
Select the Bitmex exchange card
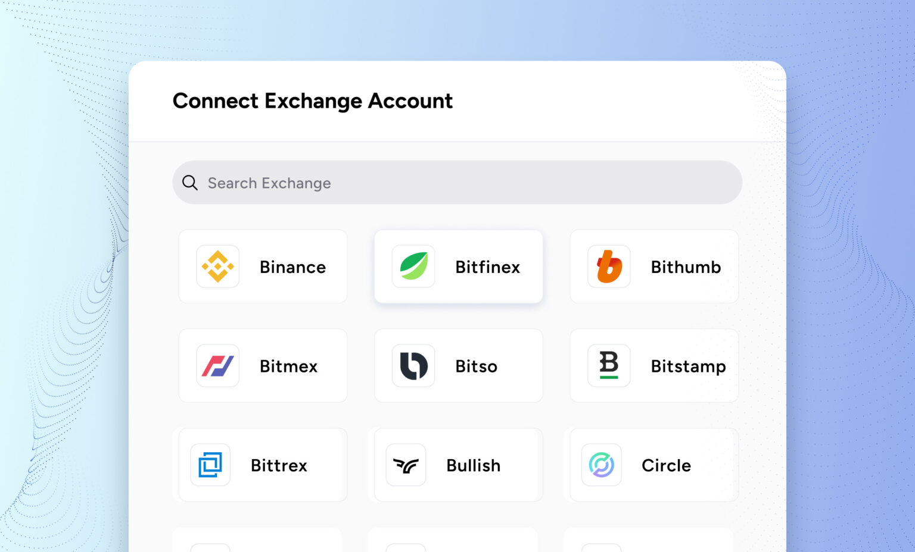[263, 366]
